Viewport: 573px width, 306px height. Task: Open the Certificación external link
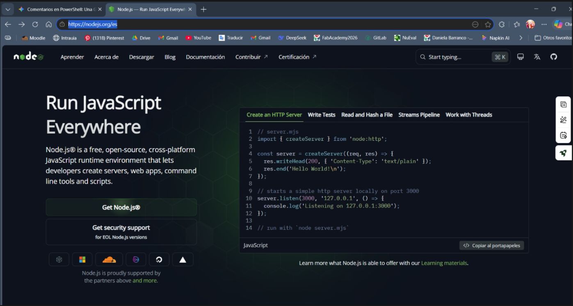(297, 57)
